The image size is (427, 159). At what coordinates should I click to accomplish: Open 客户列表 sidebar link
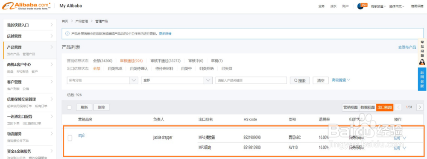(13, 89)
